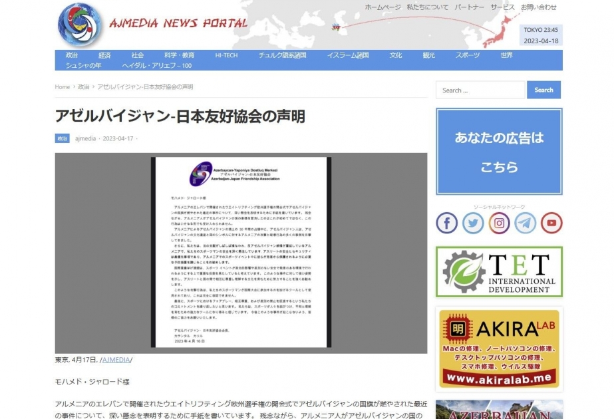Open the YouTube social icon
This screenshot has height=419, width=614.
(x=551, y=223)
